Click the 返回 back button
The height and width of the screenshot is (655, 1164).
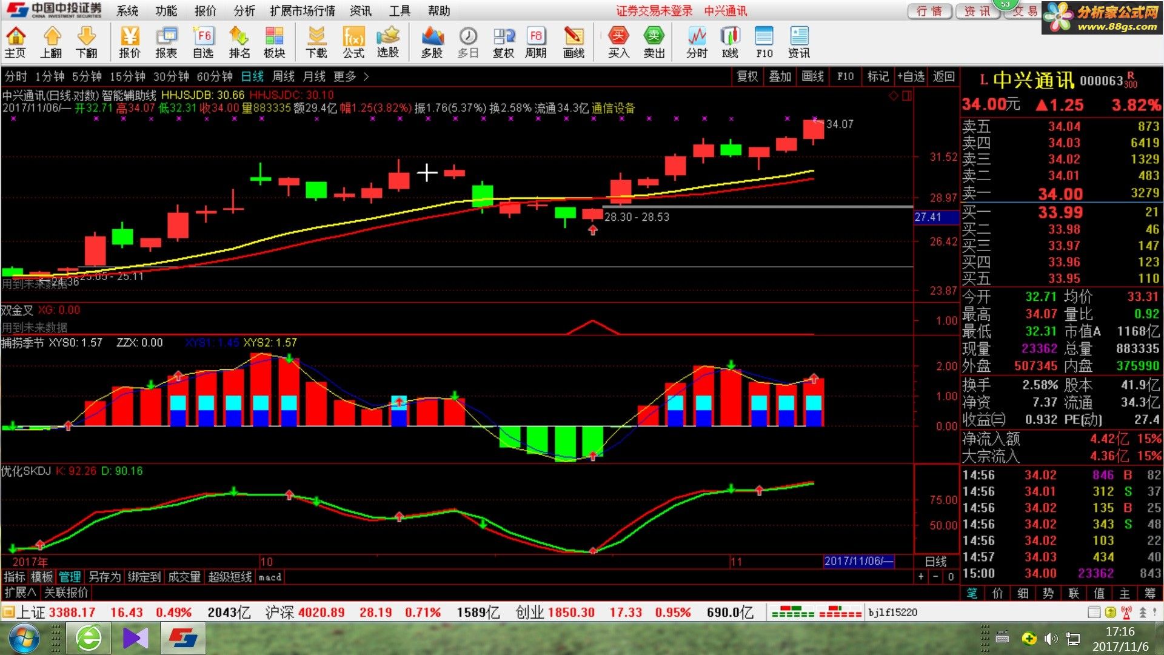(x=943, y=76)
